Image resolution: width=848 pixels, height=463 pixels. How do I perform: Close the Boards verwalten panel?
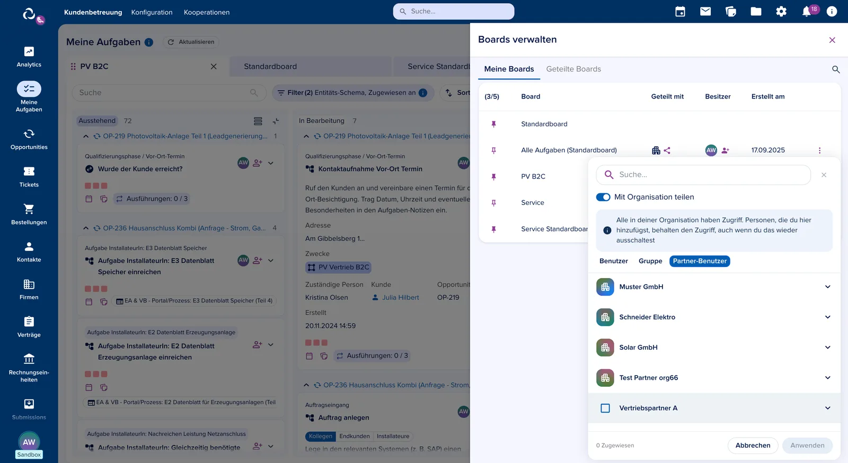click(x=832, y=40)
